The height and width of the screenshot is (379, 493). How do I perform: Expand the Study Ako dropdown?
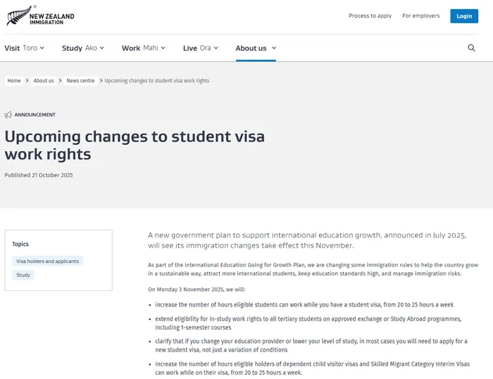pos(82,48)
